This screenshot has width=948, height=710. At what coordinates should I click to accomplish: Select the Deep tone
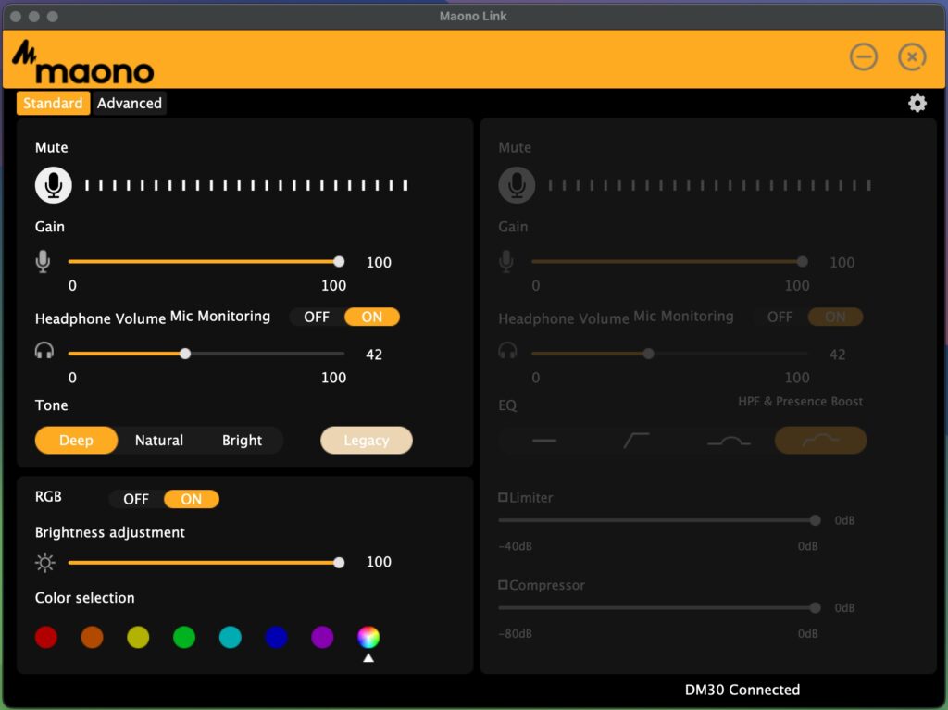click(x=76, y=441)
